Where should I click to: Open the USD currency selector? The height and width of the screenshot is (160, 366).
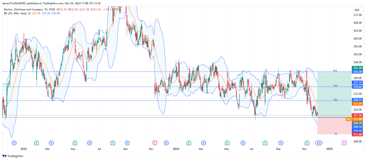pyautogui.click(x=357, y=10)
